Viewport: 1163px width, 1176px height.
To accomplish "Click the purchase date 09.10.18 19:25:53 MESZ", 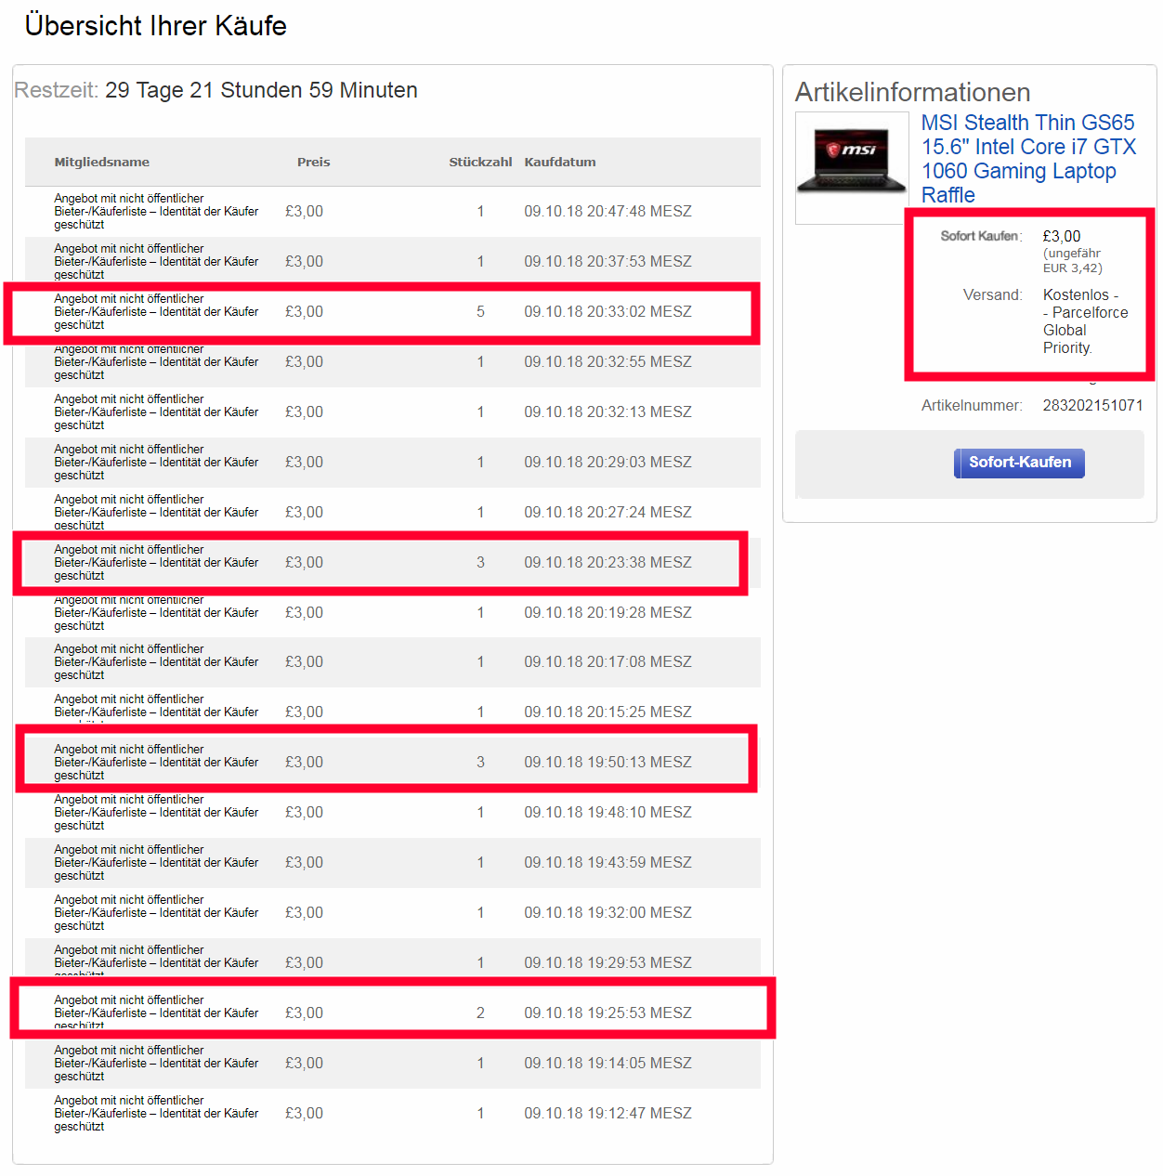I will [608, 1013].
